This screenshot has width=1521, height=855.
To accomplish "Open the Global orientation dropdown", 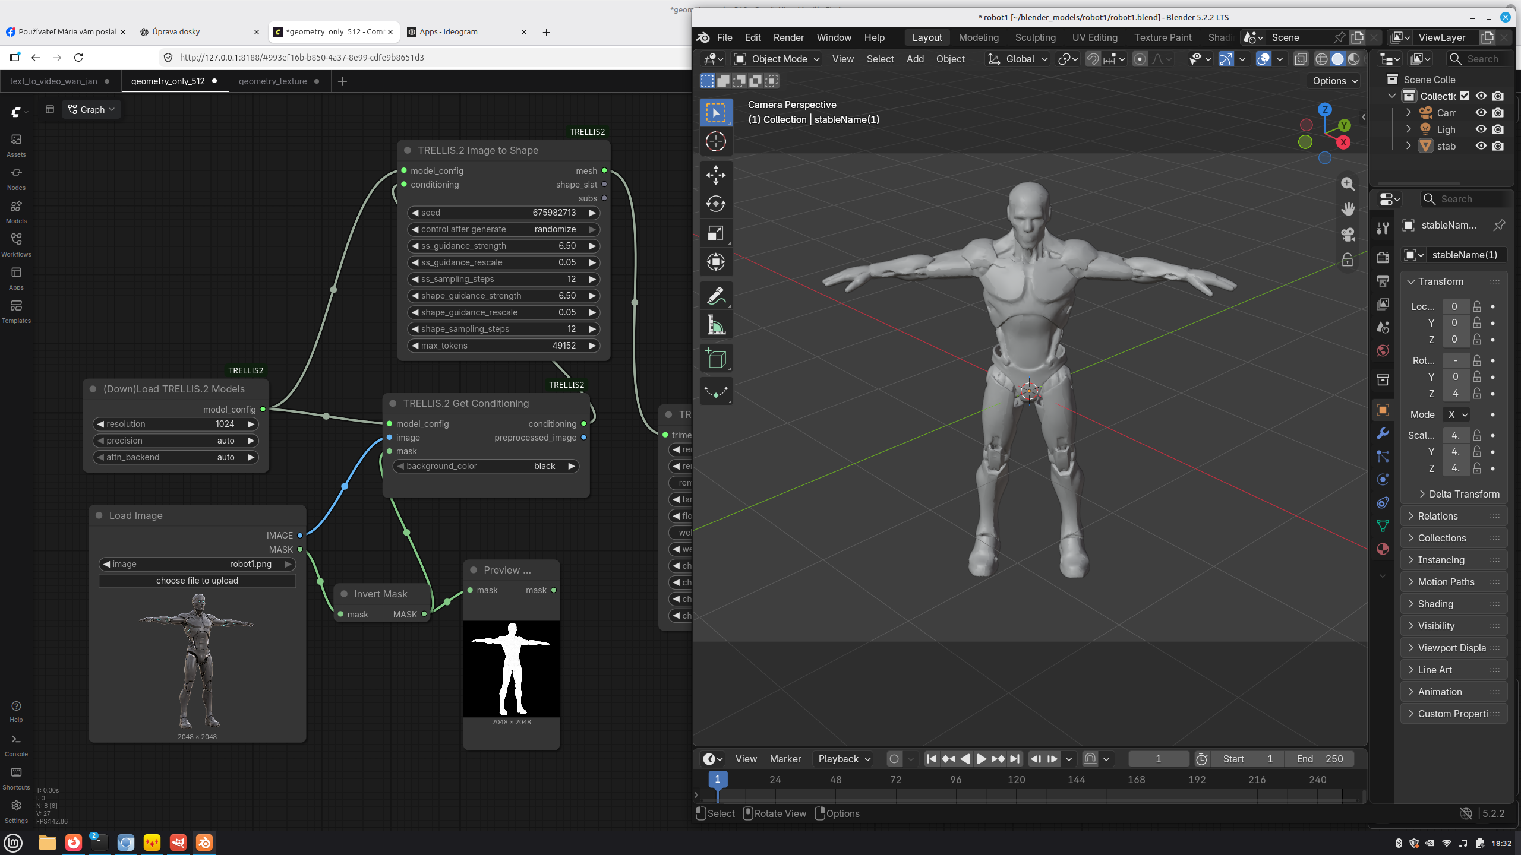I will [x=1018, y=59].
